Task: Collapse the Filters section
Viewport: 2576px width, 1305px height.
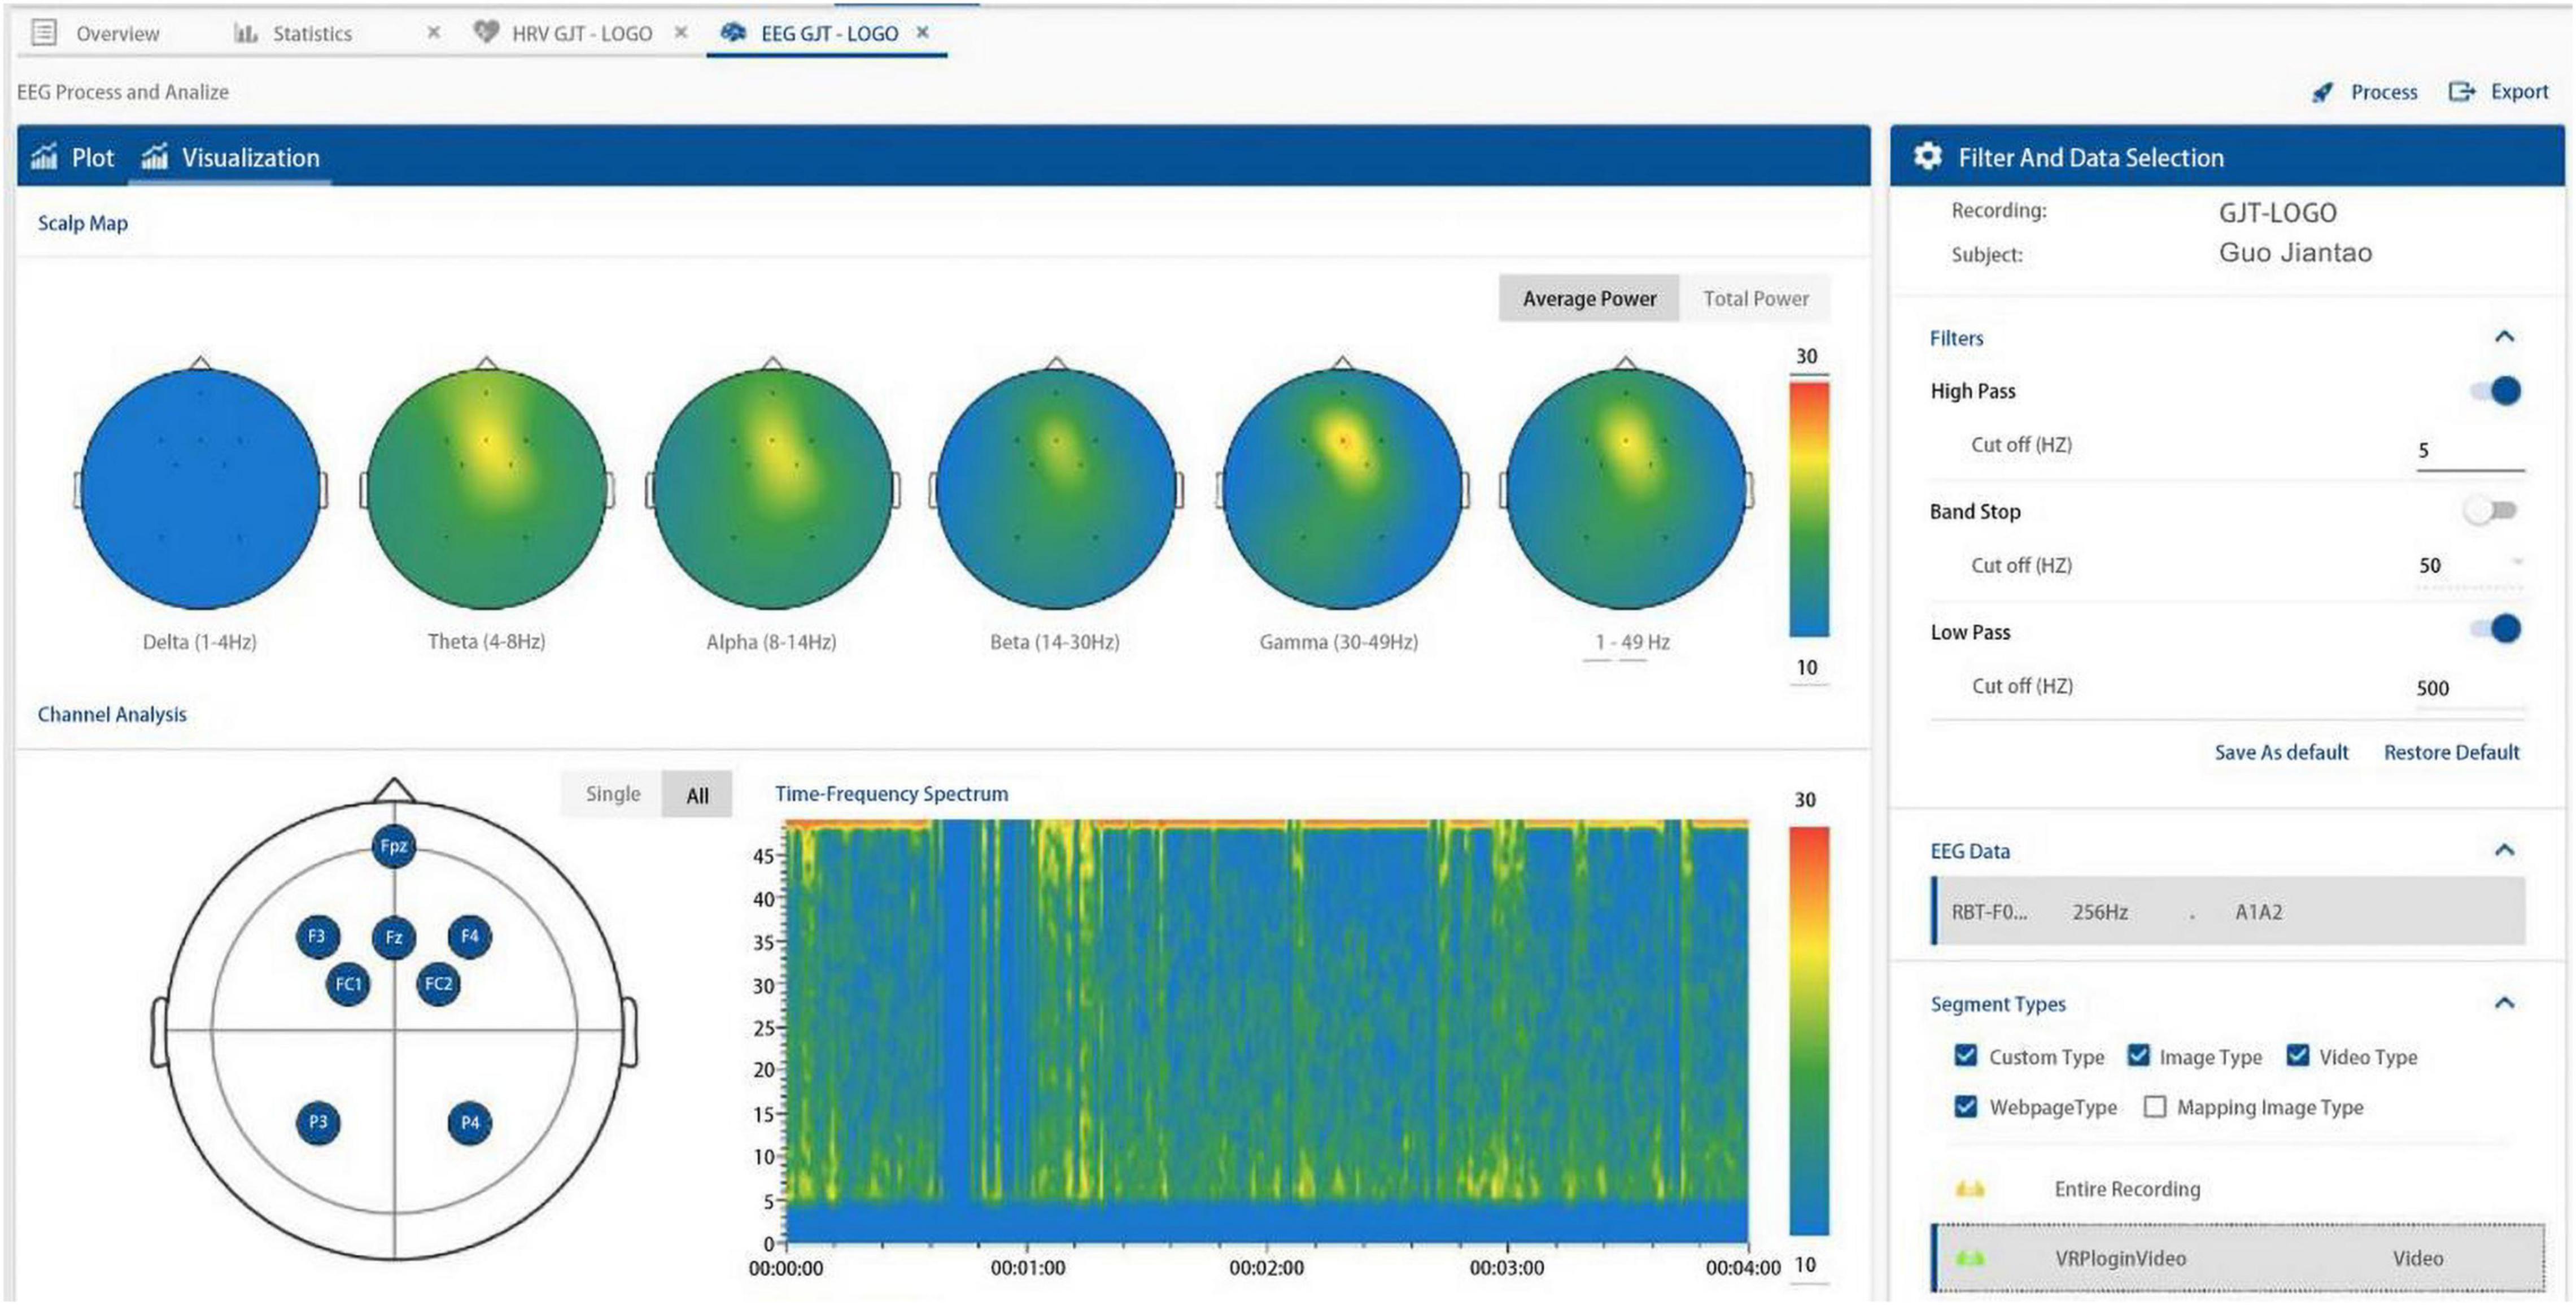Action: pyautogui.click(x=2504, y=336)
